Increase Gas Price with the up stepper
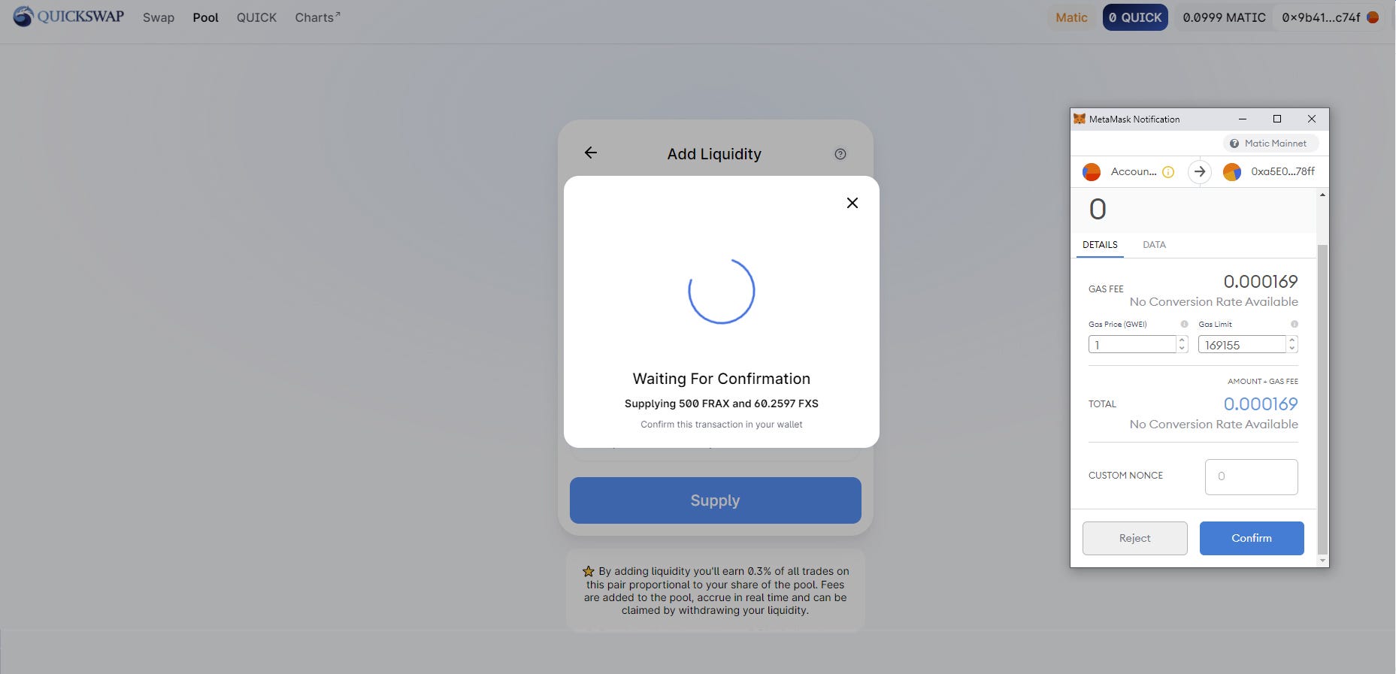 pos(1182,340)
